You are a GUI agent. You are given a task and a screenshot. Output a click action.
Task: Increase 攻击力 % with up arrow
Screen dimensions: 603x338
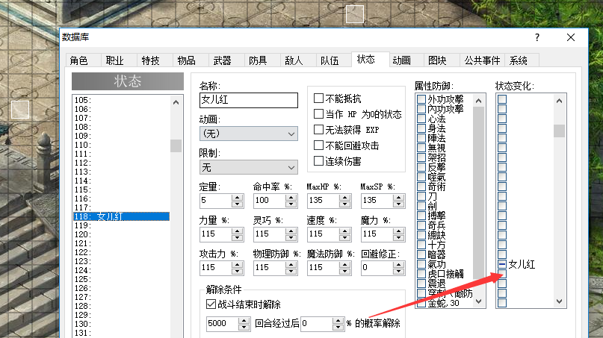tap(238, 264)
